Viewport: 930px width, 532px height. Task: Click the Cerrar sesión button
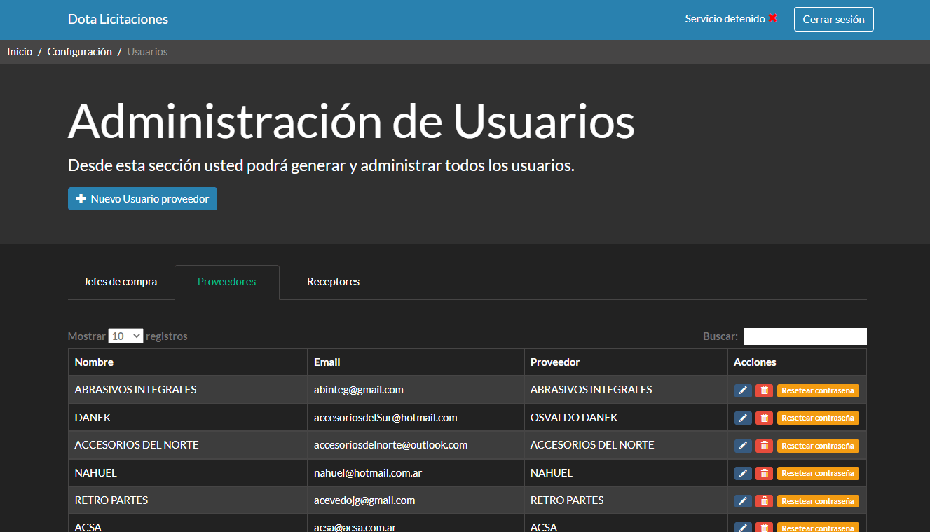click(833, 20)
